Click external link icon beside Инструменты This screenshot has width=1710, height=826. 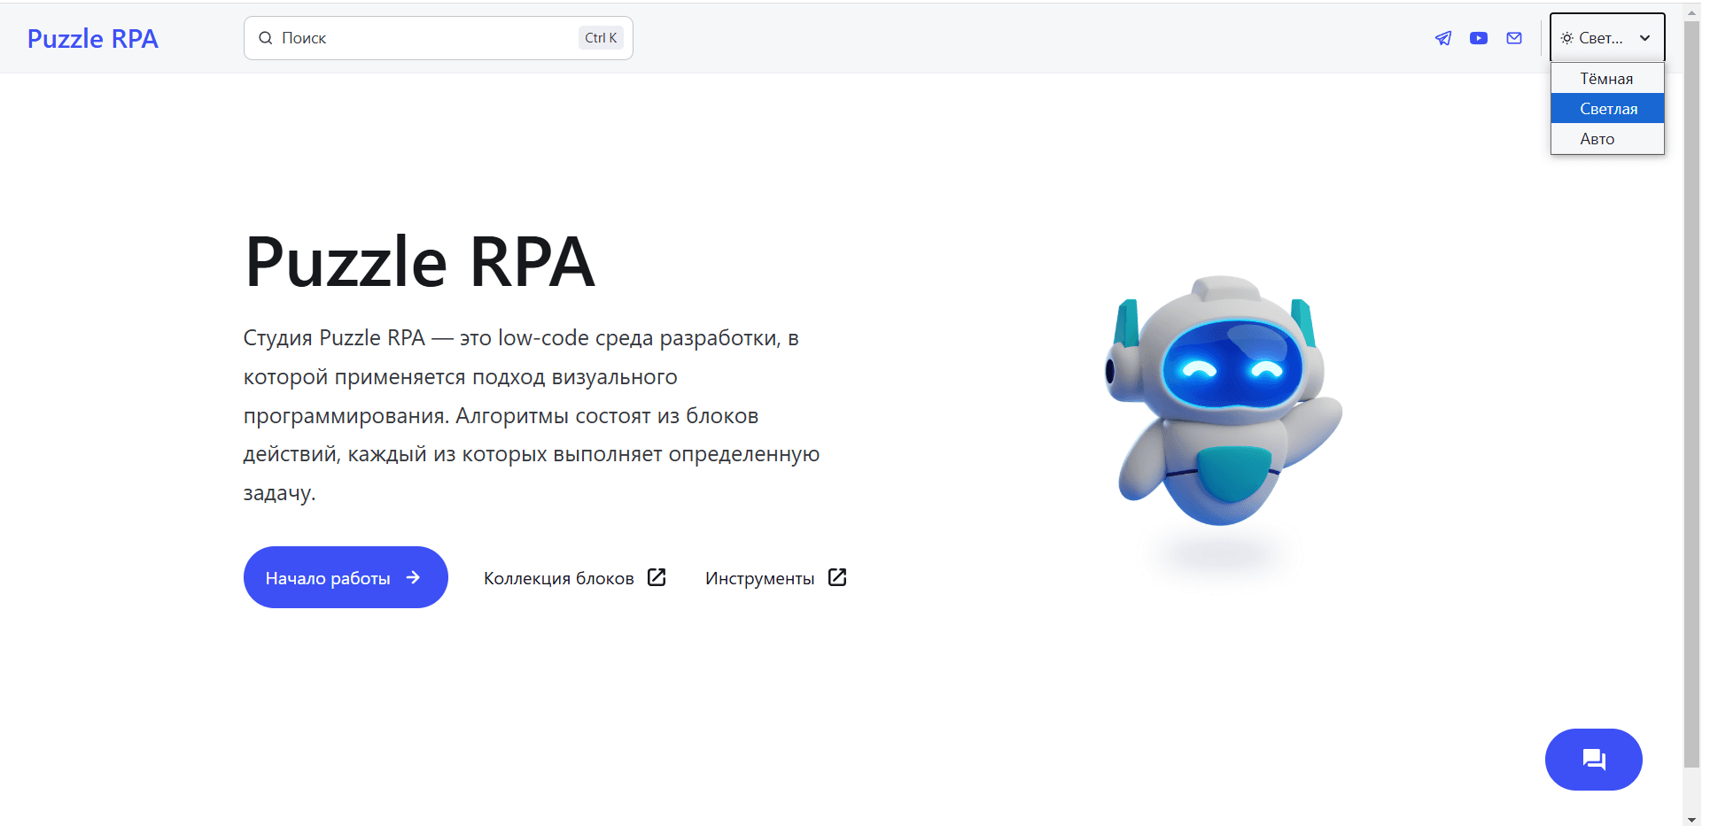837,577
